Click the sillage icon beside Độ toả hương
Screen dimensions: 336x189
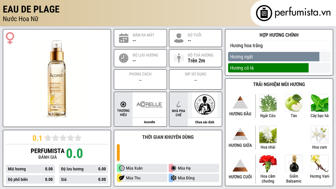point(179,58)
